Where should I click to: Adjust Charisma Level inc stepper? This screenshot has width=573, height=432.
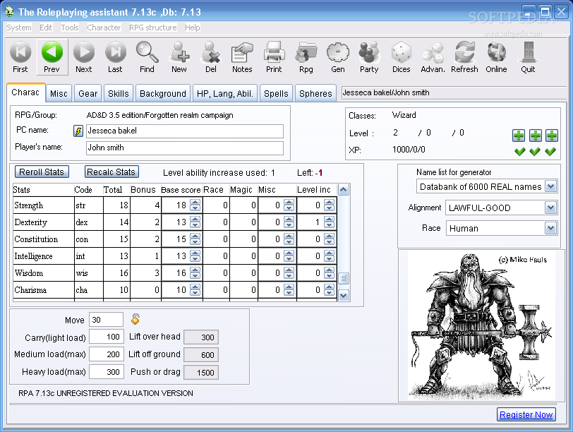(330, 290)
